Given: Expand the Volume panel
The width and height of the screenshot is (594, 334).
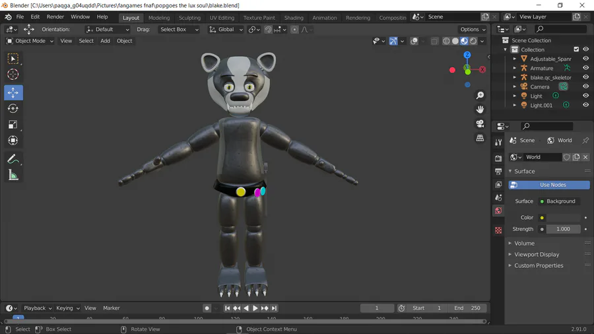Looking at the screenshot, I should tap(524, 244).
